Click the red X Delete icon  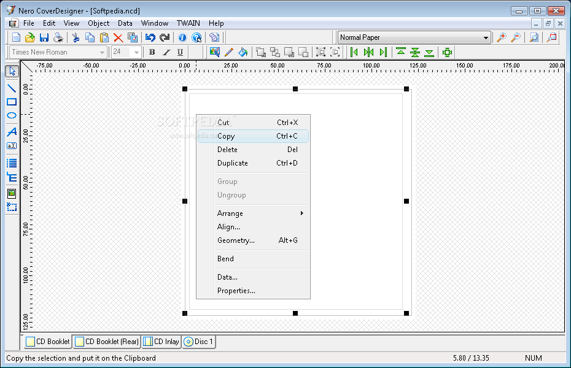118,37
